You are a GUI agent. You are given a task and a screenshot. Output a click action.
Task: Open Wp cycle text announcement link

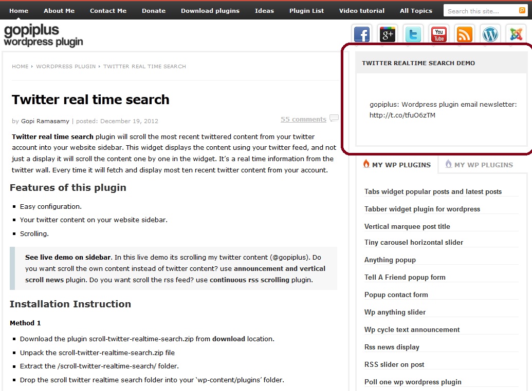coord(412,329)
